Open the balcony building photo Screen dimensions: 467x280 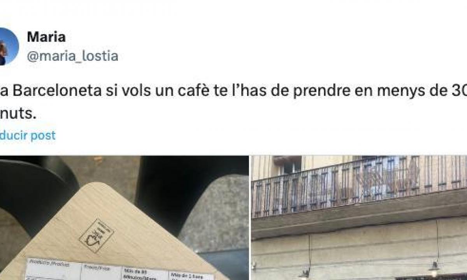pos(359,218)
